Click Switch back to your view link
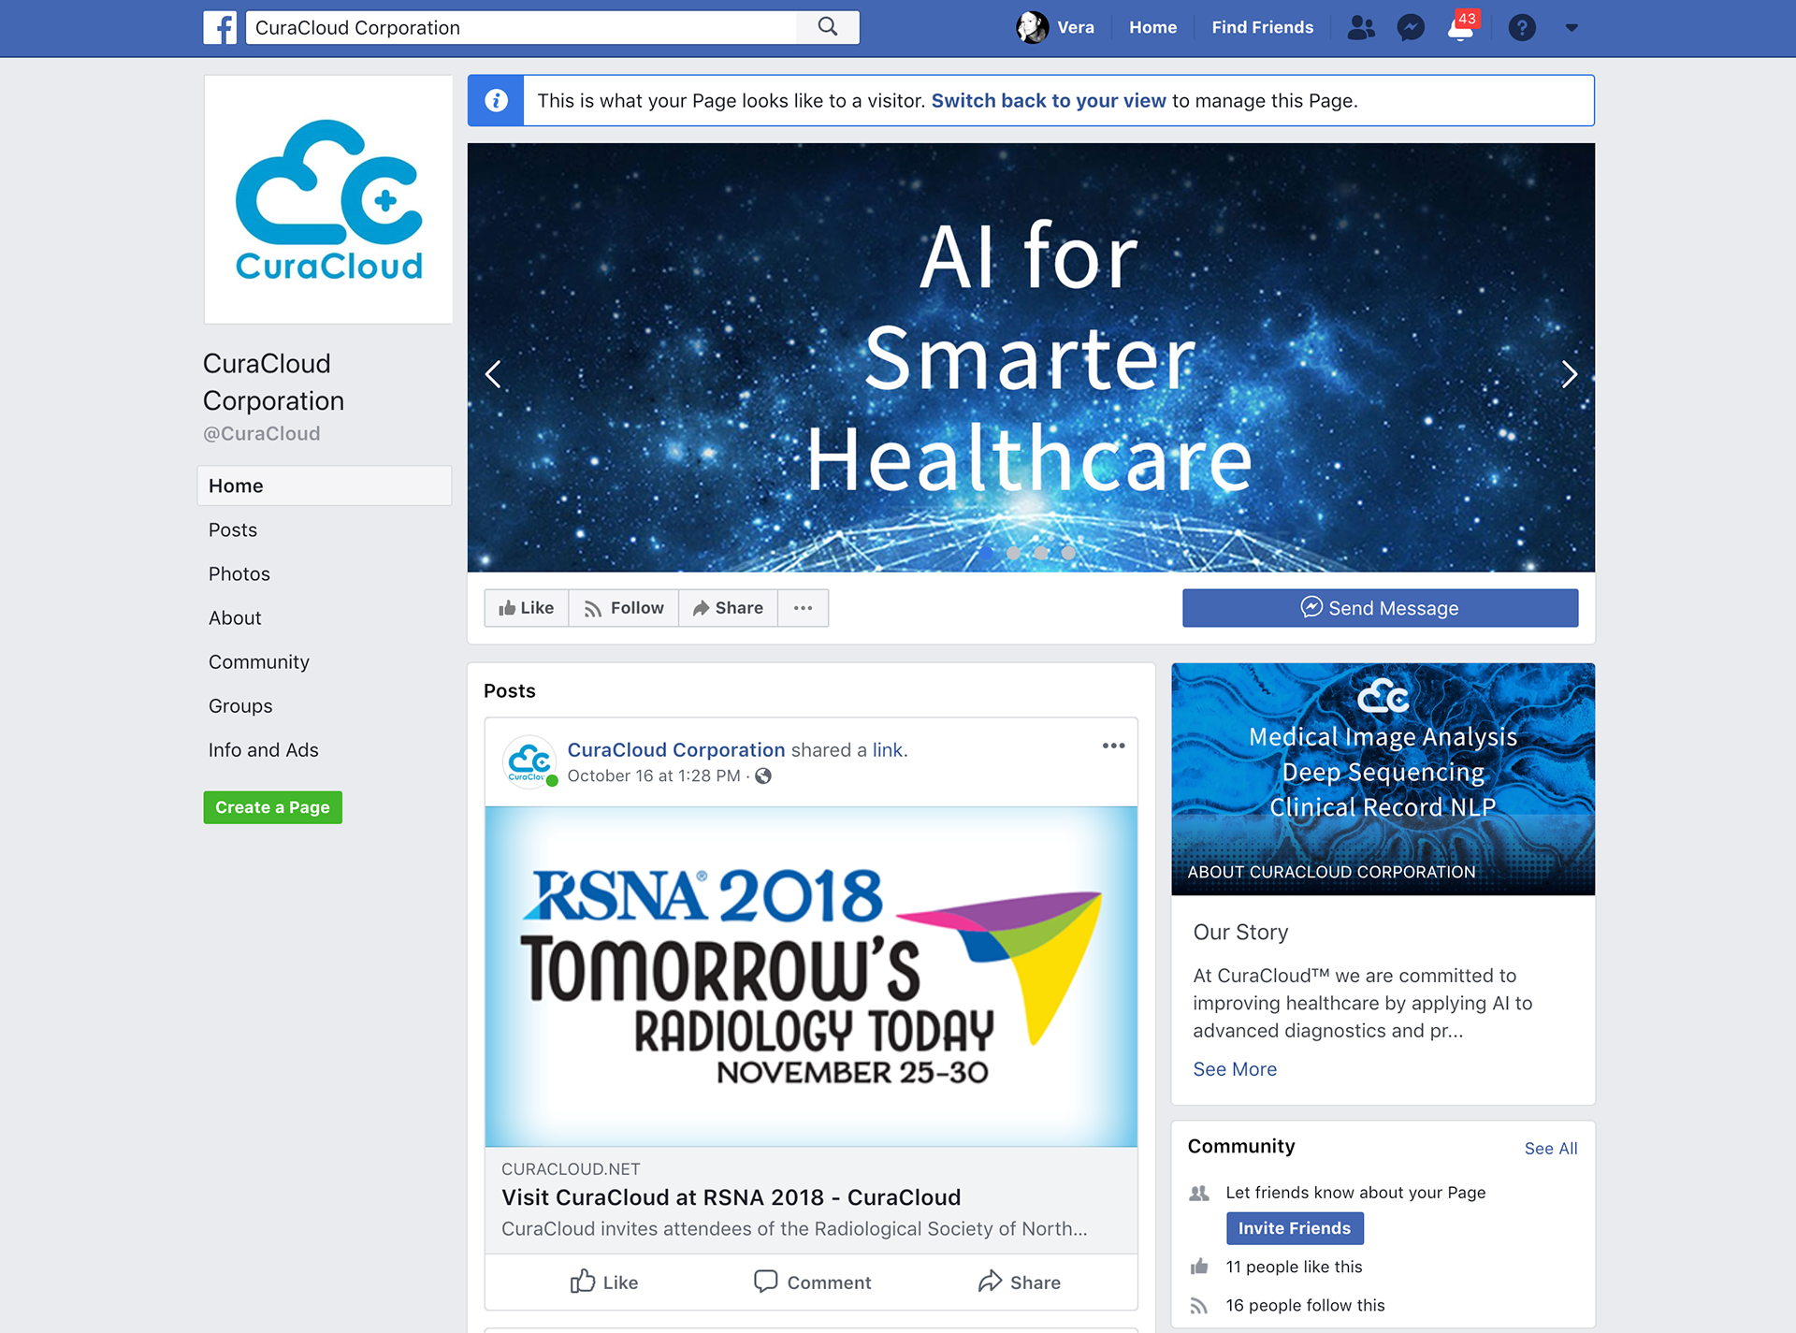This screenshot has height=1333, width=1796. [1049, 101]
